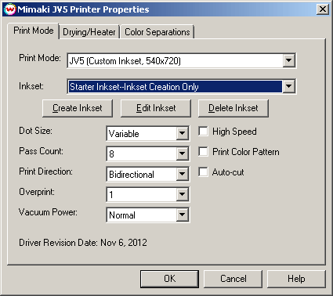Close the Printer Properties dialog
Viewport: 333px width, 296px height.
point(323,9)
